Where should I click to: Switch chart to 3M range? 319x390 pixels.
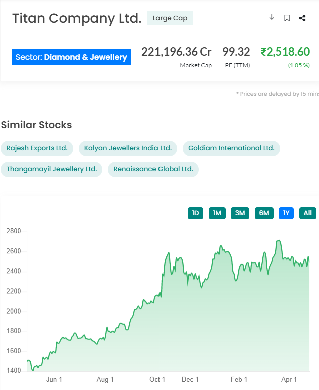(240, 213)
